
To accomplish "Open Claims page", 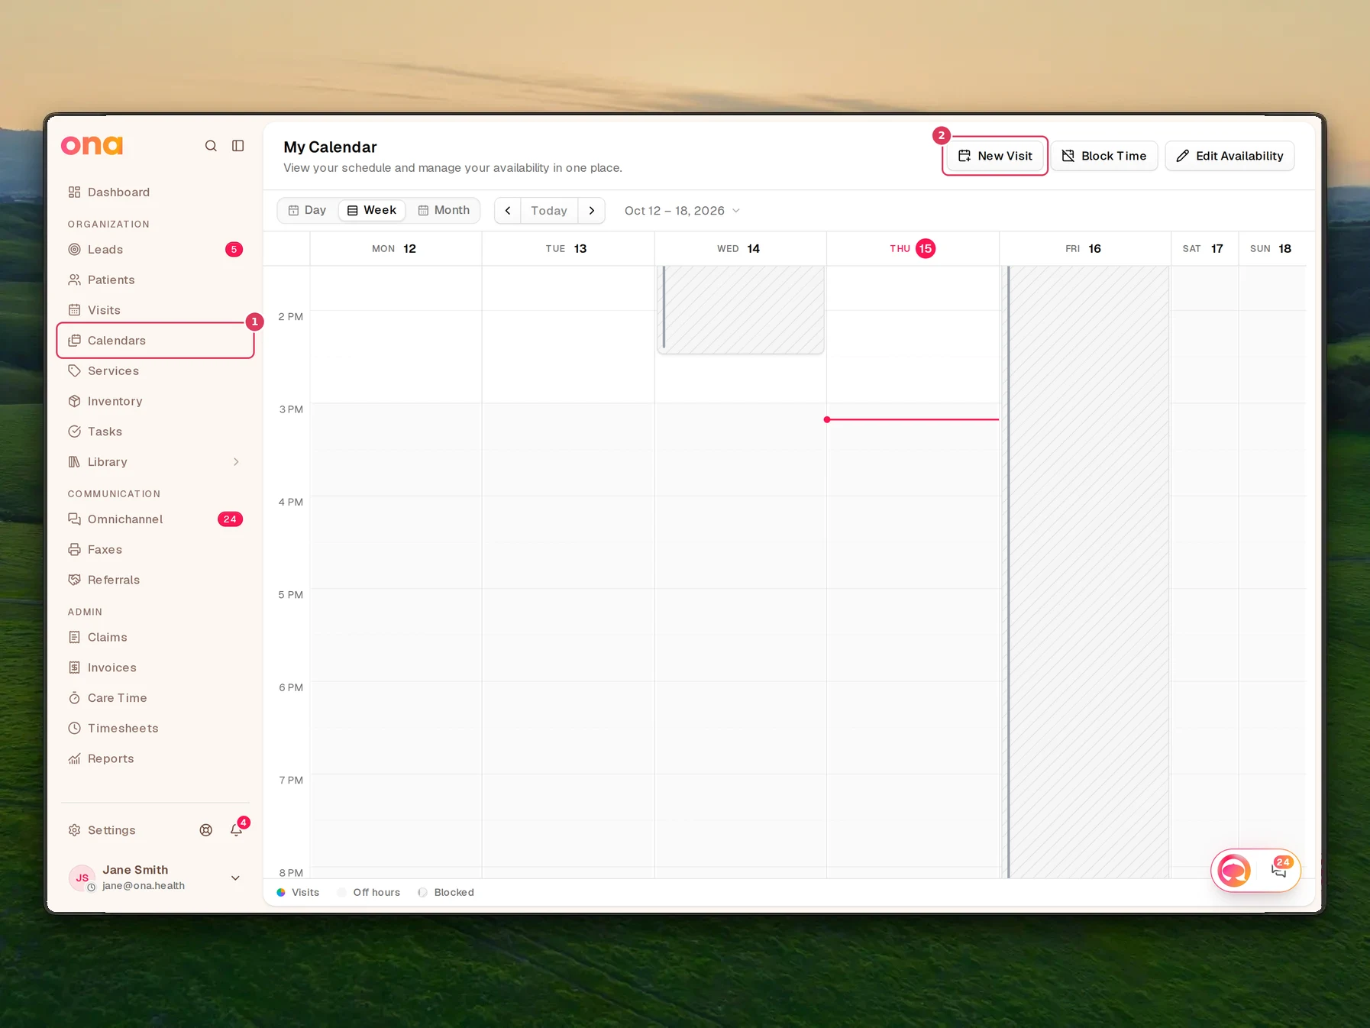I will pos(155,637).
